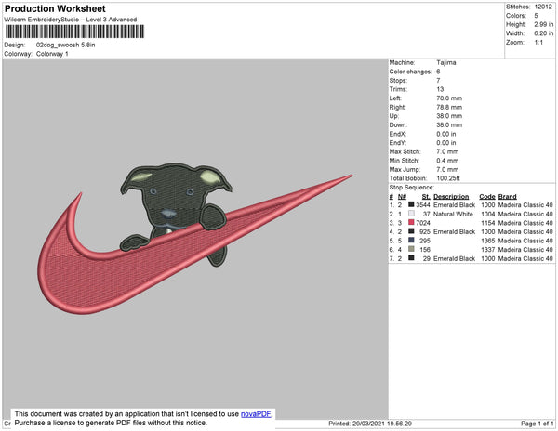Click the Left value '78.8 mm'
The image size is (558, 431).
tap(449, 98)
